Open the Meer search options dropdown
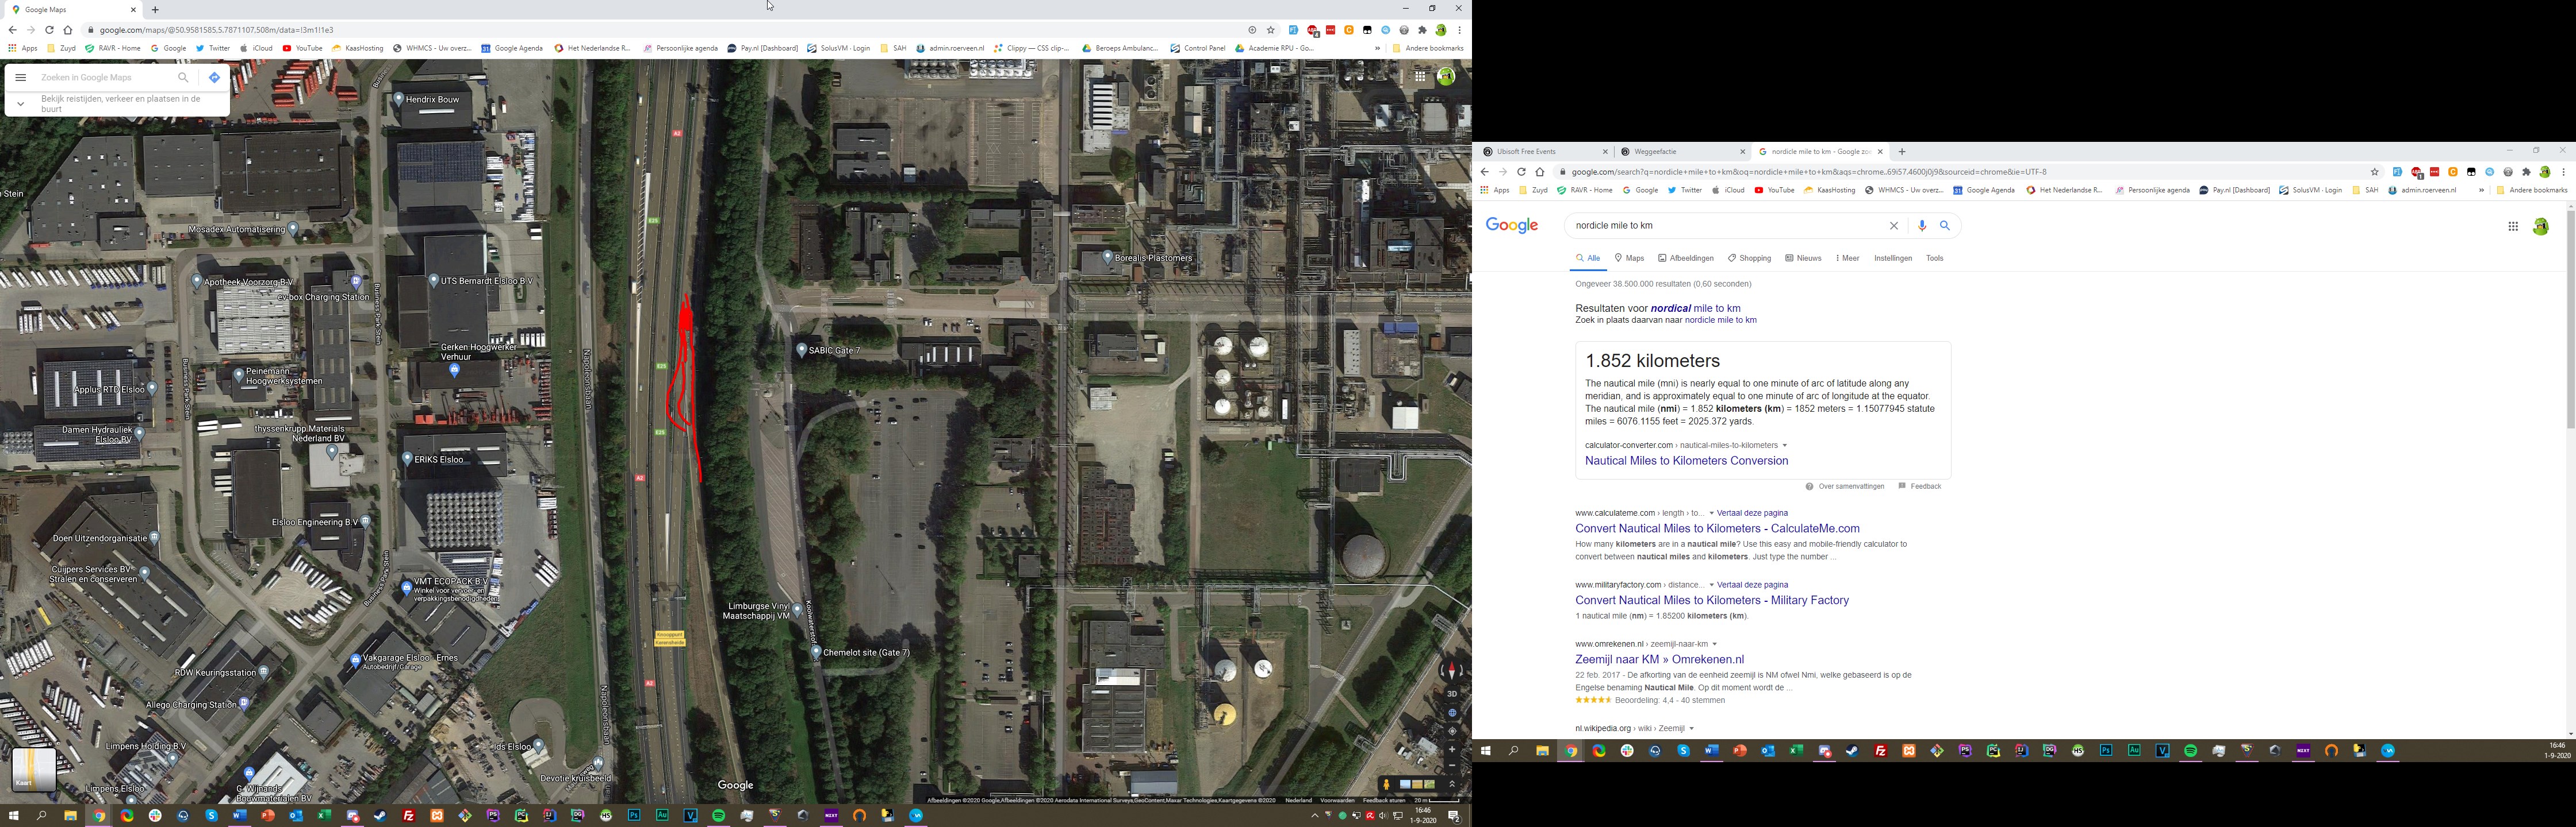Screen dimensions: 2576x827 [x=1847, y=258]
